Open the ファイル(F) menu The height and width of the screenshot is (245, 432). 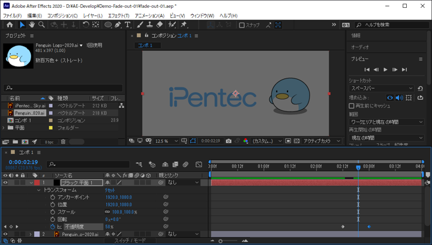[x=12, y=16]
